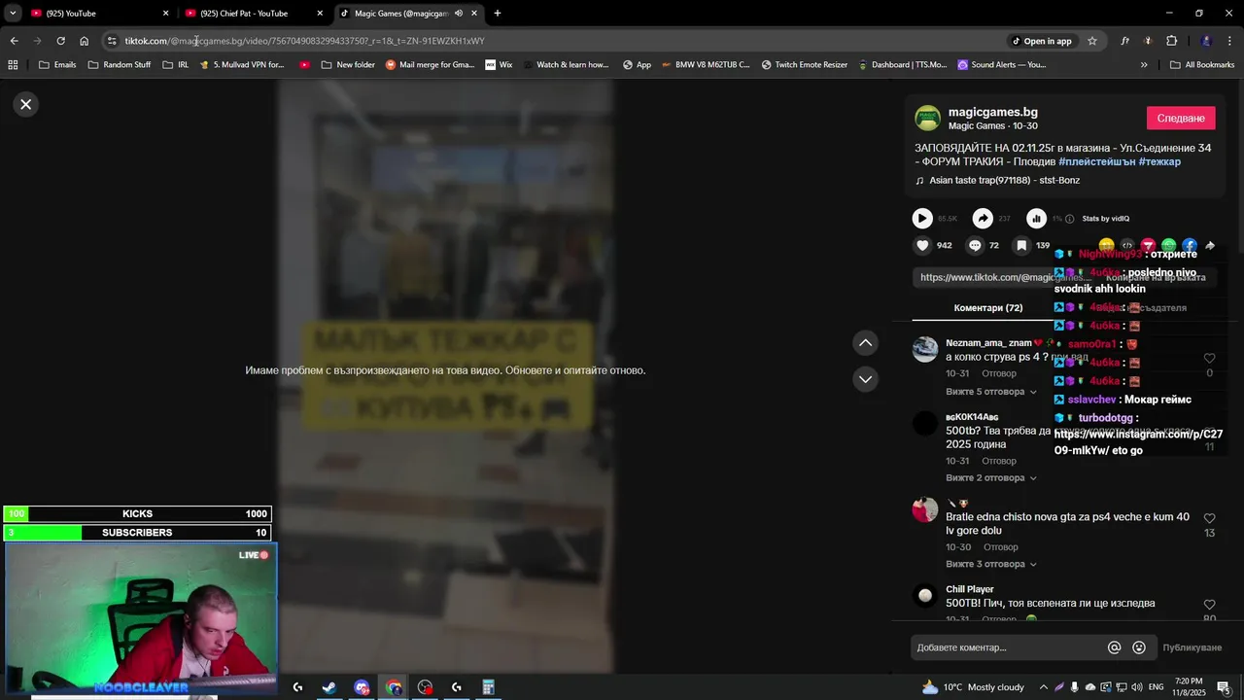Open Steam from the taskbar
1244x700 pixels.
329,687
